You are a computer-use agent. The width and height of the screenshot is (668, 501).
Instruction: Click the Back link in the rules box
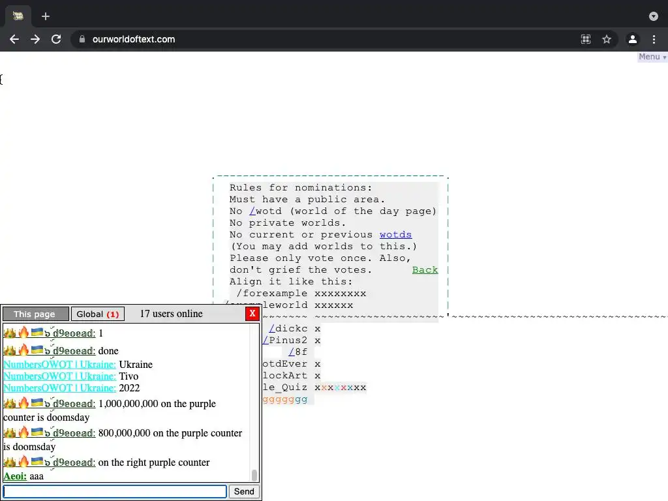point(425,269)
